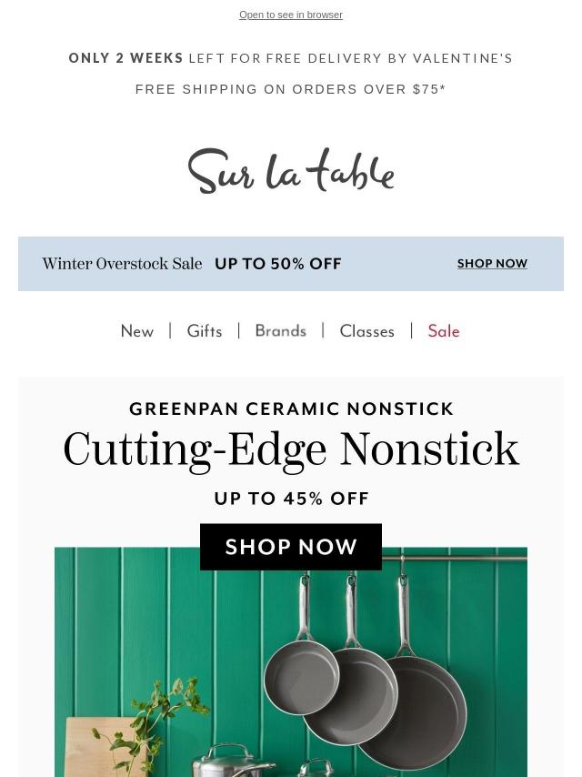Select the red Sale menu item

[444, 332]
